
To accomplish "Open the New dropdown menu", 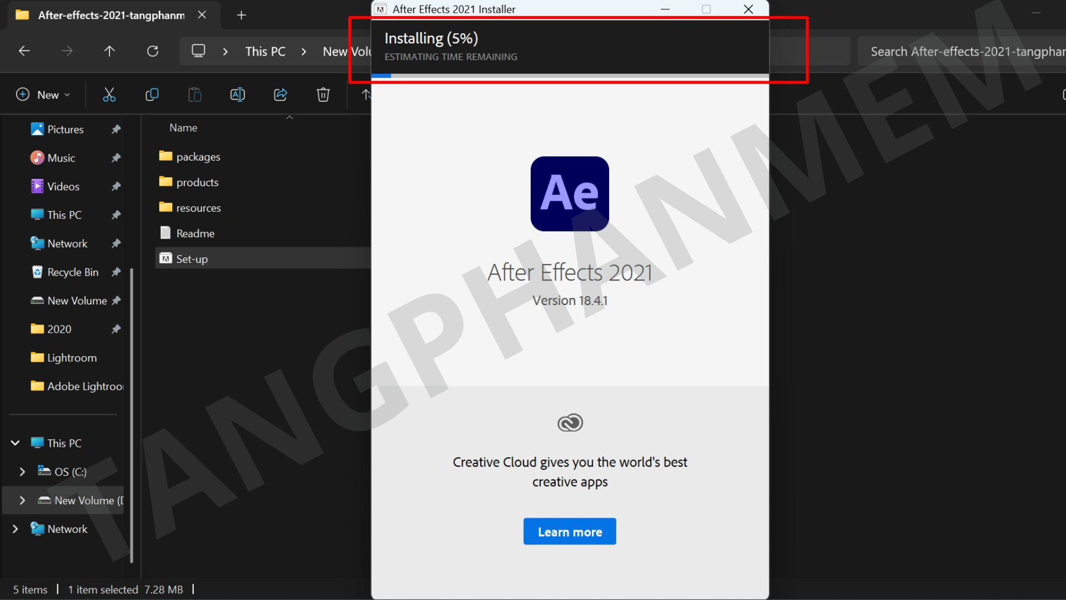I will 43,94.
